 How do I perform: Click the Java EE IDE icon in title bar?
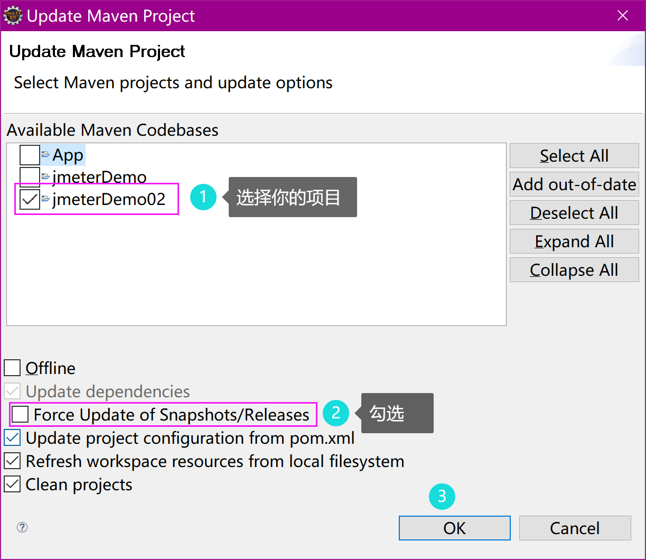tap(13, 15)
